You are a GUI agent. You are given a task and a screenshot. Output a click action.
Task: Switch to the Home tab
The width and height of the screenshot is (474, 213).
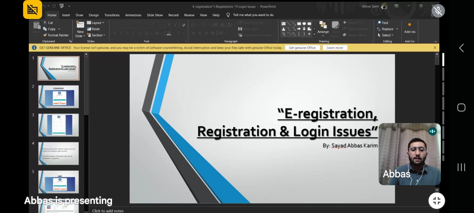pos(52,15)
